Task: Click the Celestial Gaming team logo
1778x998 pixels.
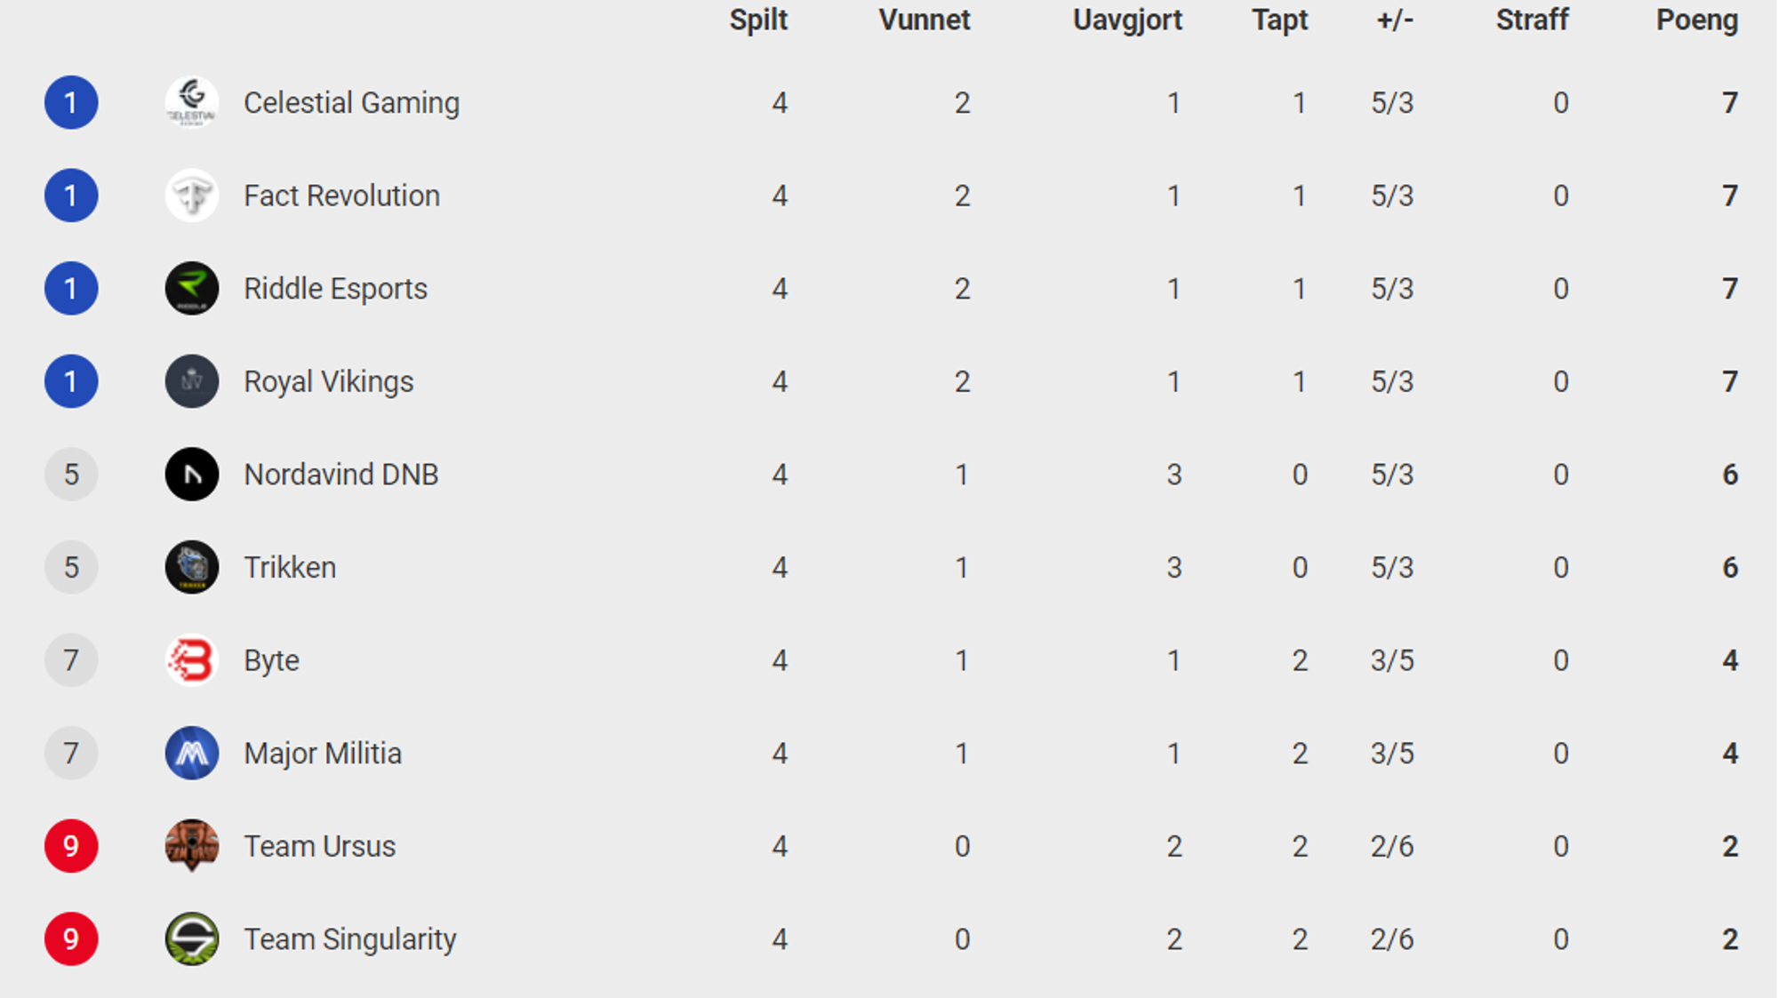Action: pyautogui.click(x=192, y=102)
